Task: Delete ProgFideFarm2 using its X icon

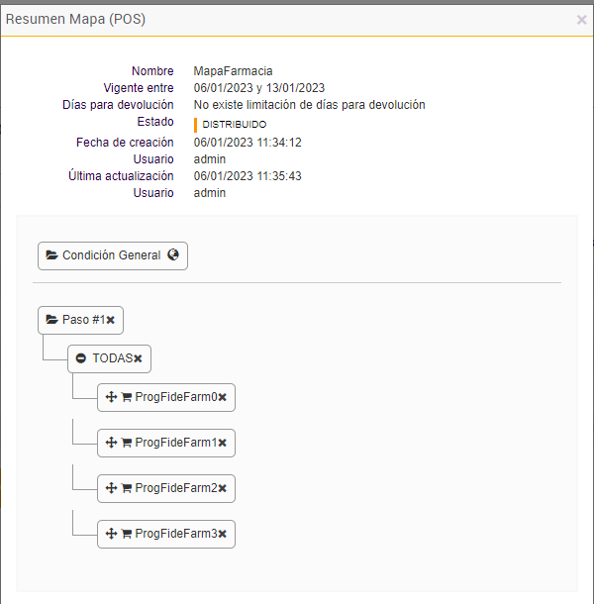Action: (x=223, y=488)
